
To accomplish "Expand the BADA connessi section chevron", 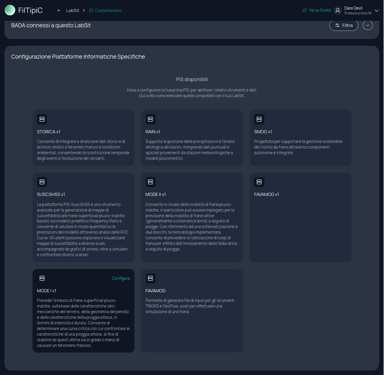I will [368, 25].
